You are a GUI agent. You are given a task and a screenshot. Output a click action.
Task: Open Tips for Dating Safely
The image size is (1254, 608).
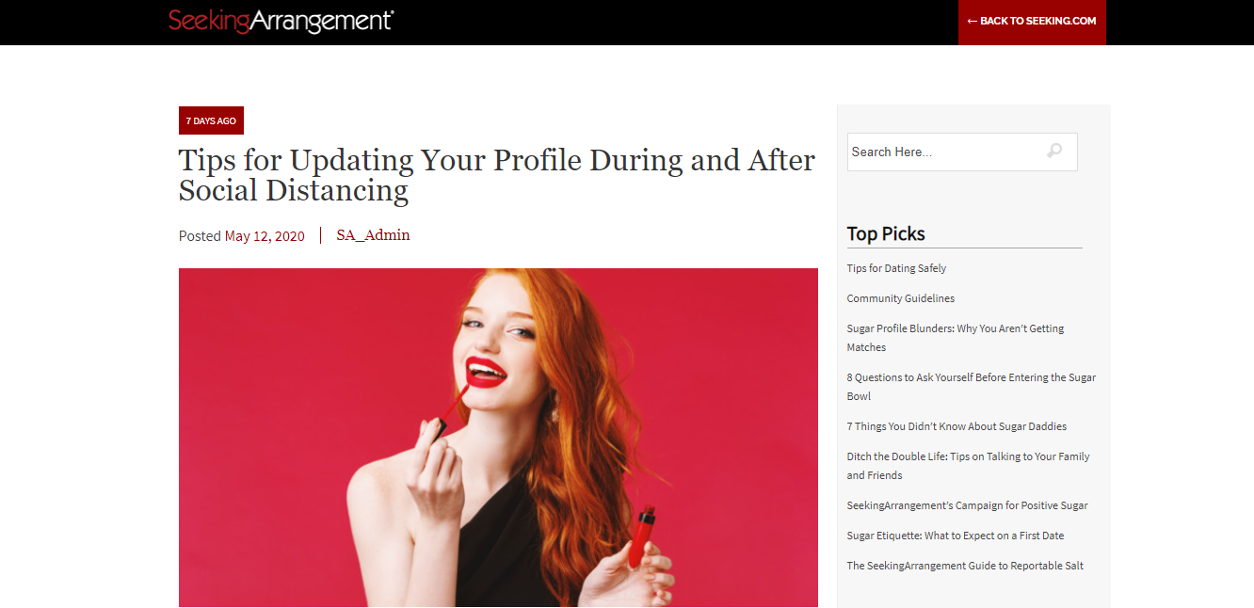(896, 268)
